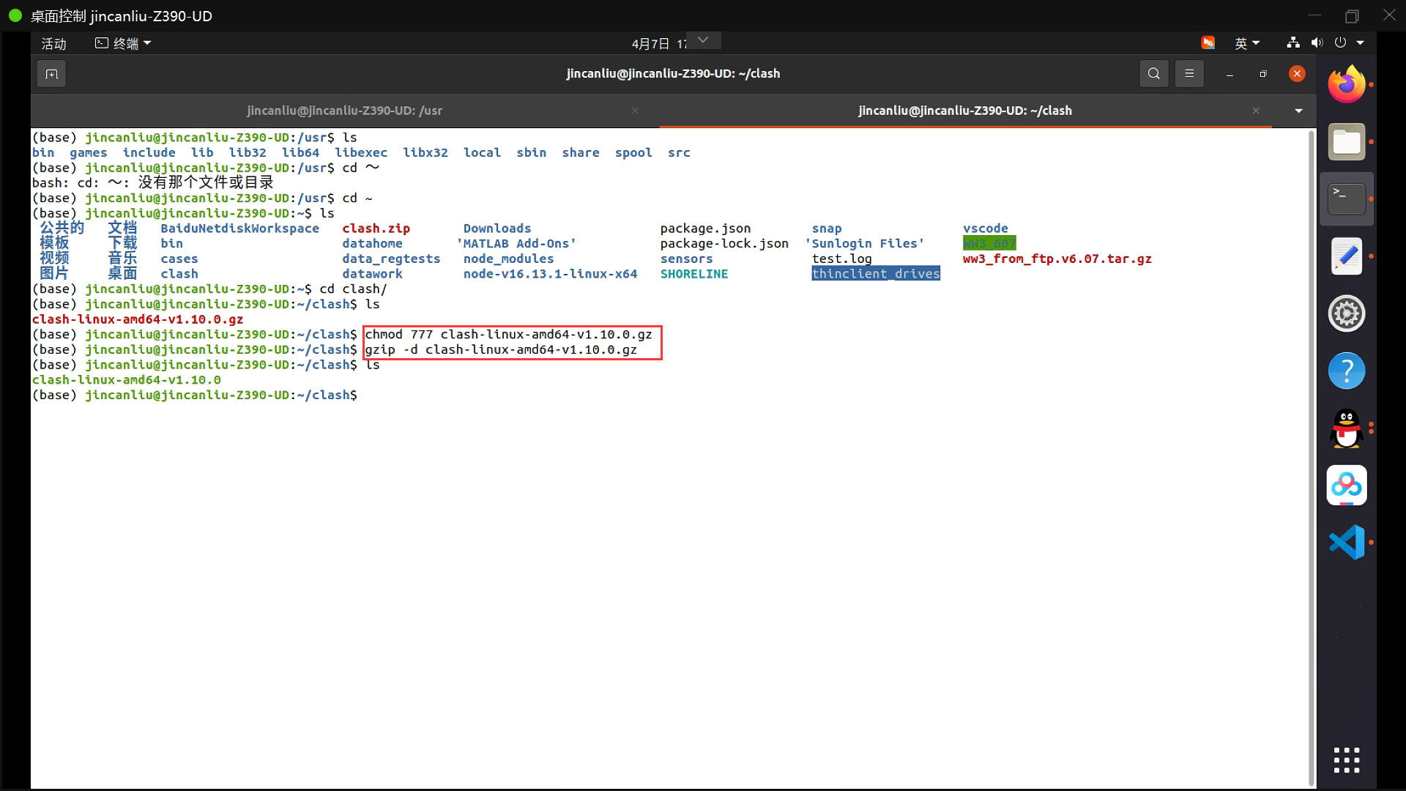
Task: Launch Firefox from the dock
Action: [1346, 85]
